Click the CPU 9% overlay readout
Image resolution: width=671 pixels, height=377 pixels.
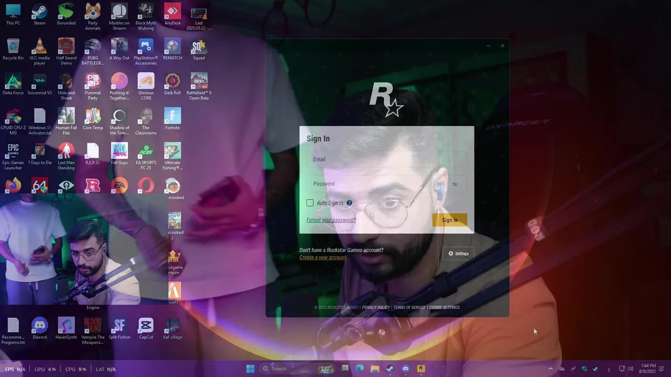[x=76, y=369]
